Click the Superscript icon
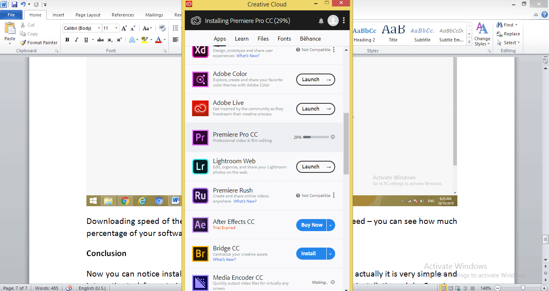549x291 pixels. (119, 40)
